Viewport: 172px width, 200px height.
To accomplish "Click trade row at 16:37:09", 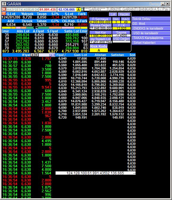I will [x=27, y=62].
